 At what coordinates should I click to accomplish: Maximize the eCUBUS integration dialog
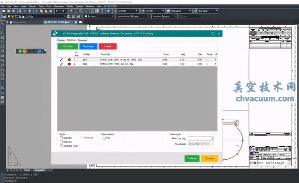213,34
